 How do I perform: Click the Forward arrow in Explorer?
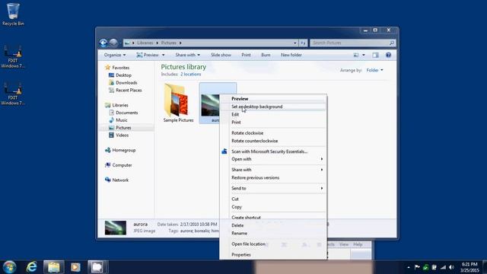pos(113,43)
